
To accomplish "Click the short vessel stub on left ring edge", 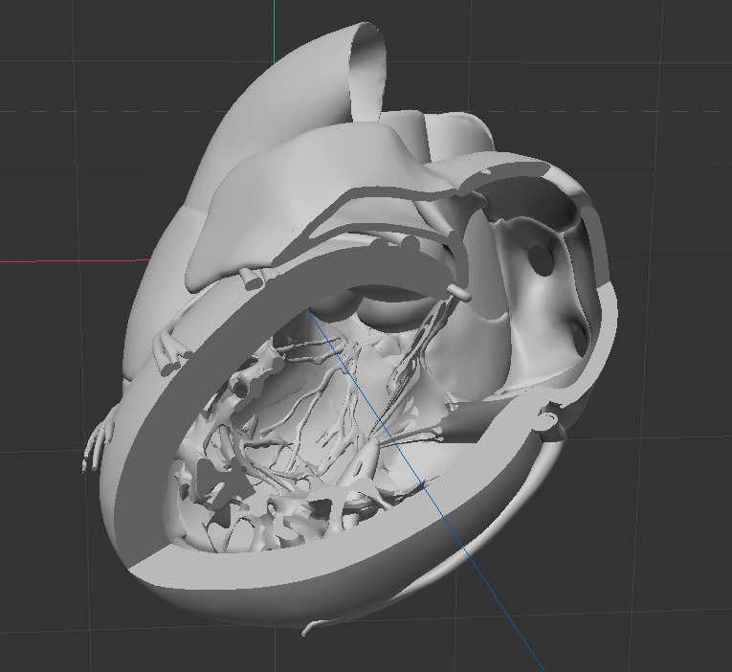I will pyautogui.click(x=172, y=365).
